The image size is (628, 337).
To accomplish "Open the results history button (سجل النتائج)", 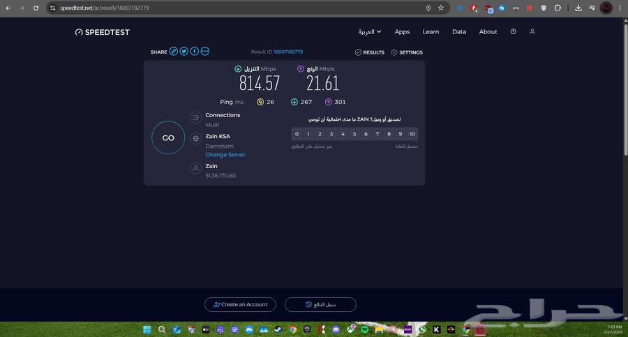I will 320,304.
